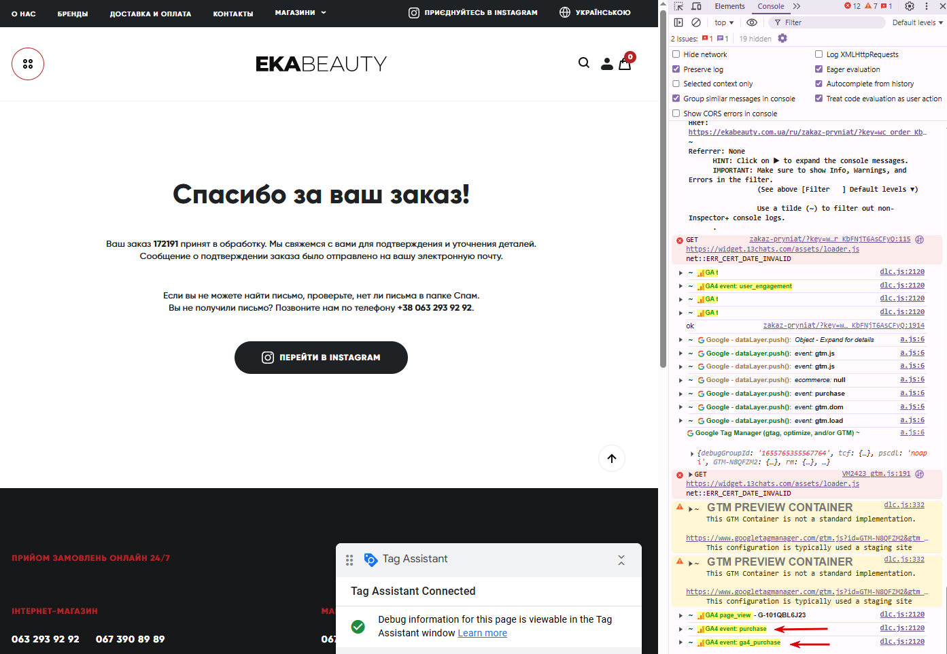This screenshot has height=654, width=947.
Task: Click the red errors count badge
Action: (x=853, y=6)
